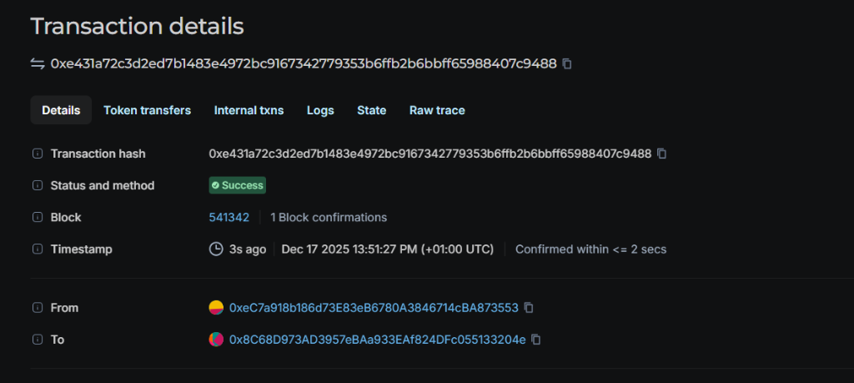Viewport: 854px width, 383px height.
Task: Open block 541342 link
Action: [x=229, y=217]
